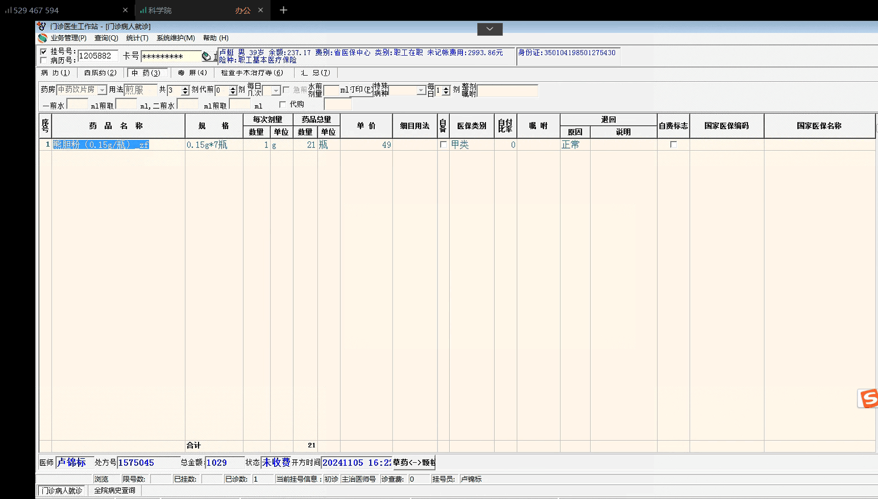Click the 水煎剂量 input field

pos(331,90)
